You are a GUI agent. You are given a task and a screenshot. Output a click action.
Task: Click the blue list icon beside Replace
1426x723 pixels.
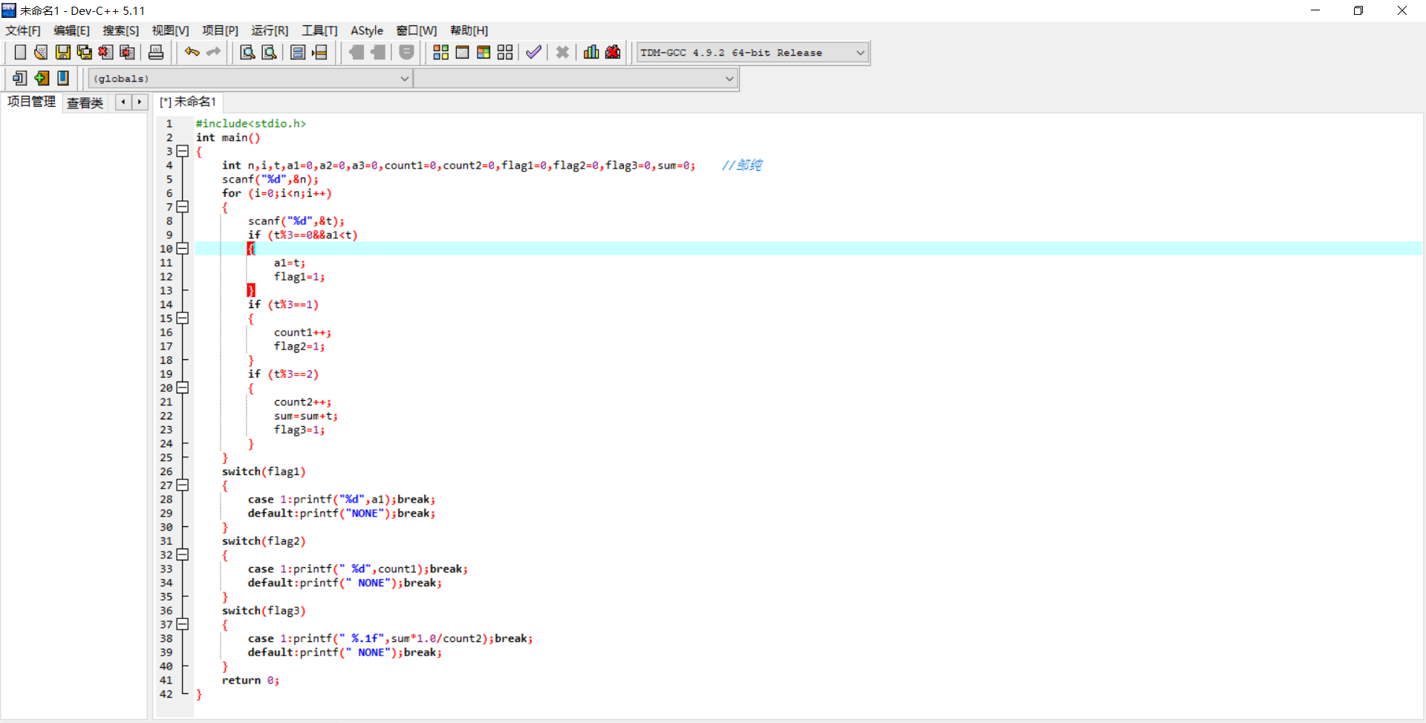[x=298, y=52]
